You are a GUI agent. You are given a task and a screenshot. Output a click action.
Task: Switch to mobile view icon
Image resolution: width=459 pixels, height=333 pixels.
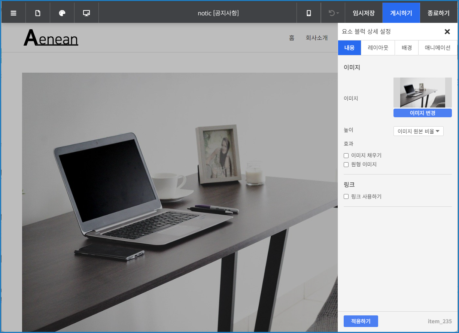tap(308, 13)
